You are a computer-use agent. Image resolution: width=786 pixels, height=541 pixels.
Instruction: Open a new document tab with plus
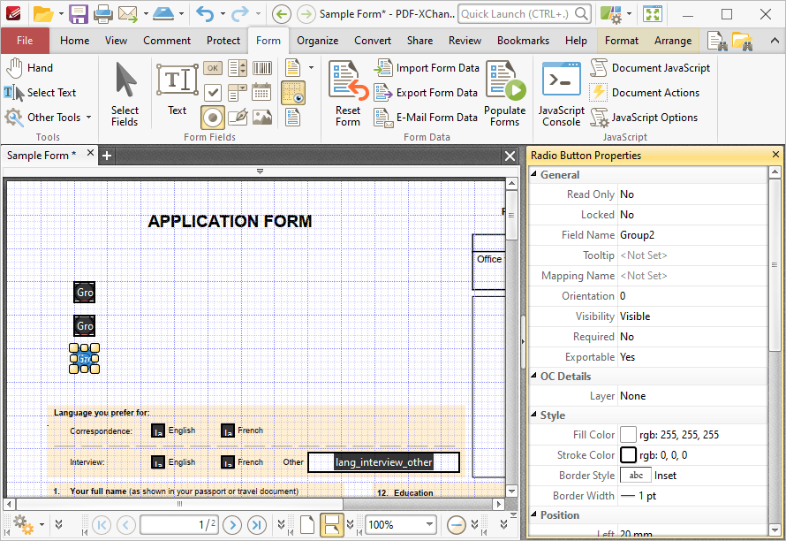[106, 156]
